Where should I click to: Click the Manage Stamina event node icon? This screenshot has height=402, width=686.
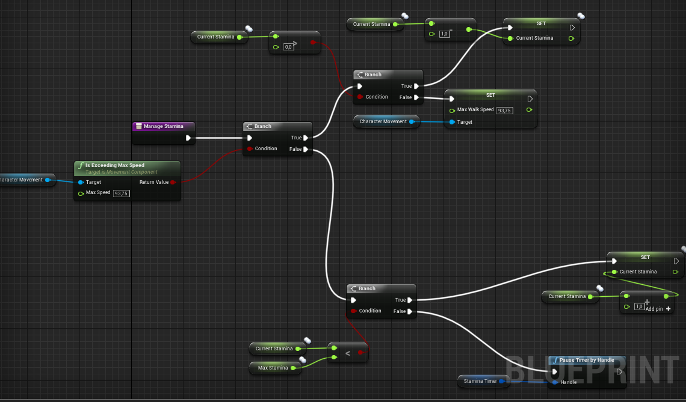point(138,126)
